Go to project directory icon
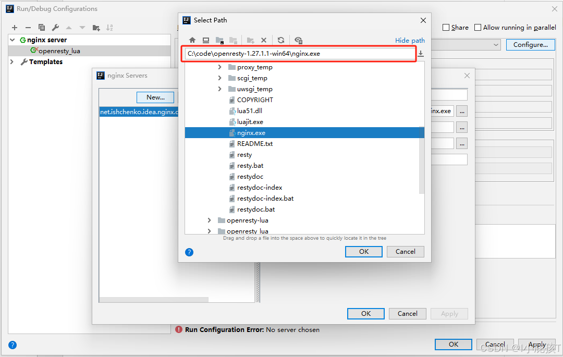 (219, 40)
